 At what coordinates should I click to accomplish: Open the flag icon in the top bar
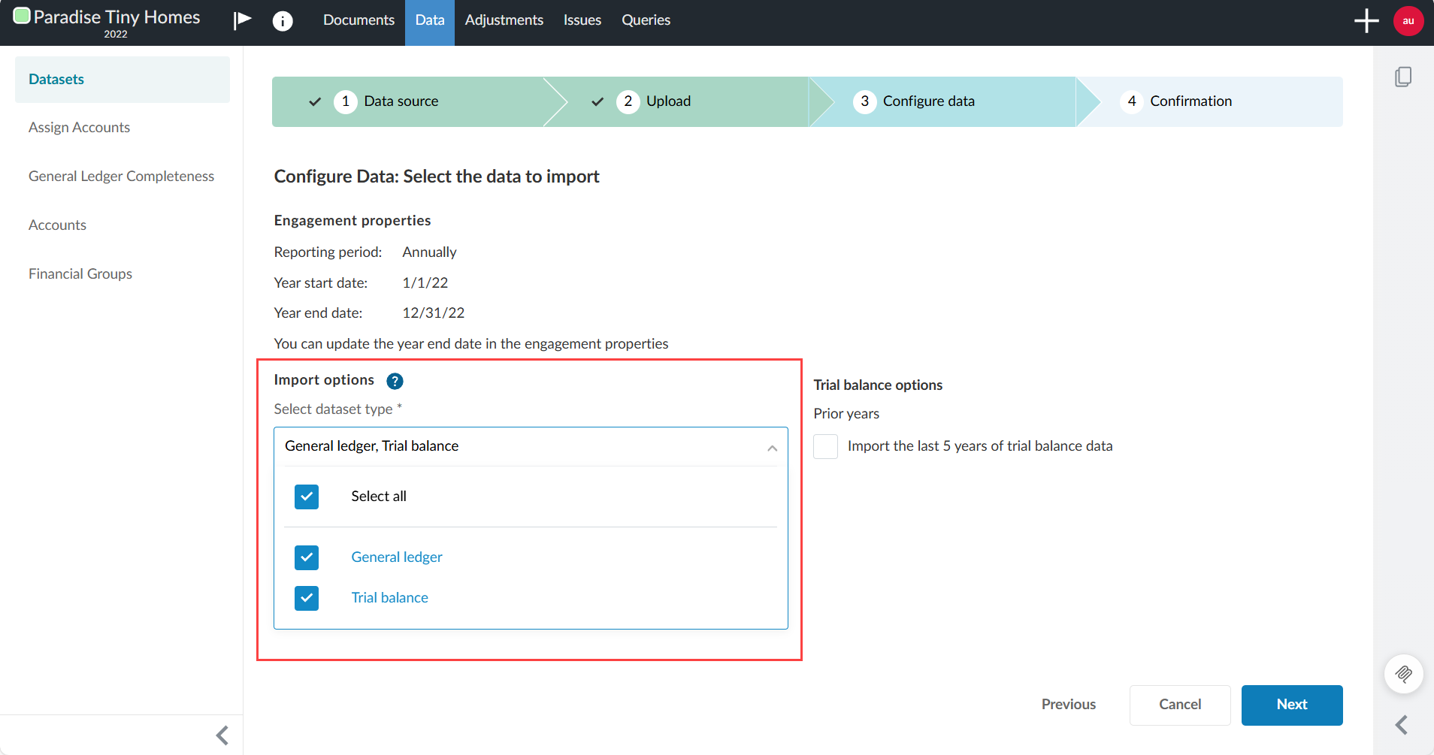[x=241, y=20]
